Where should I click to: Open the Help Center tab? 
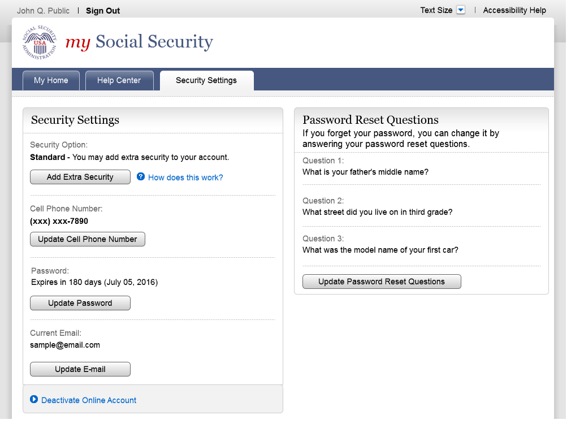tap(119, 81)
